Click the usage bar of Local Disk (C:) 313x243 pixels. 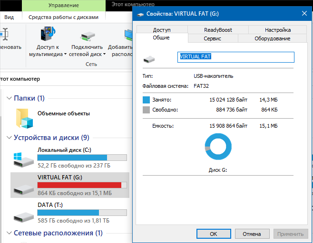point(82,158)
